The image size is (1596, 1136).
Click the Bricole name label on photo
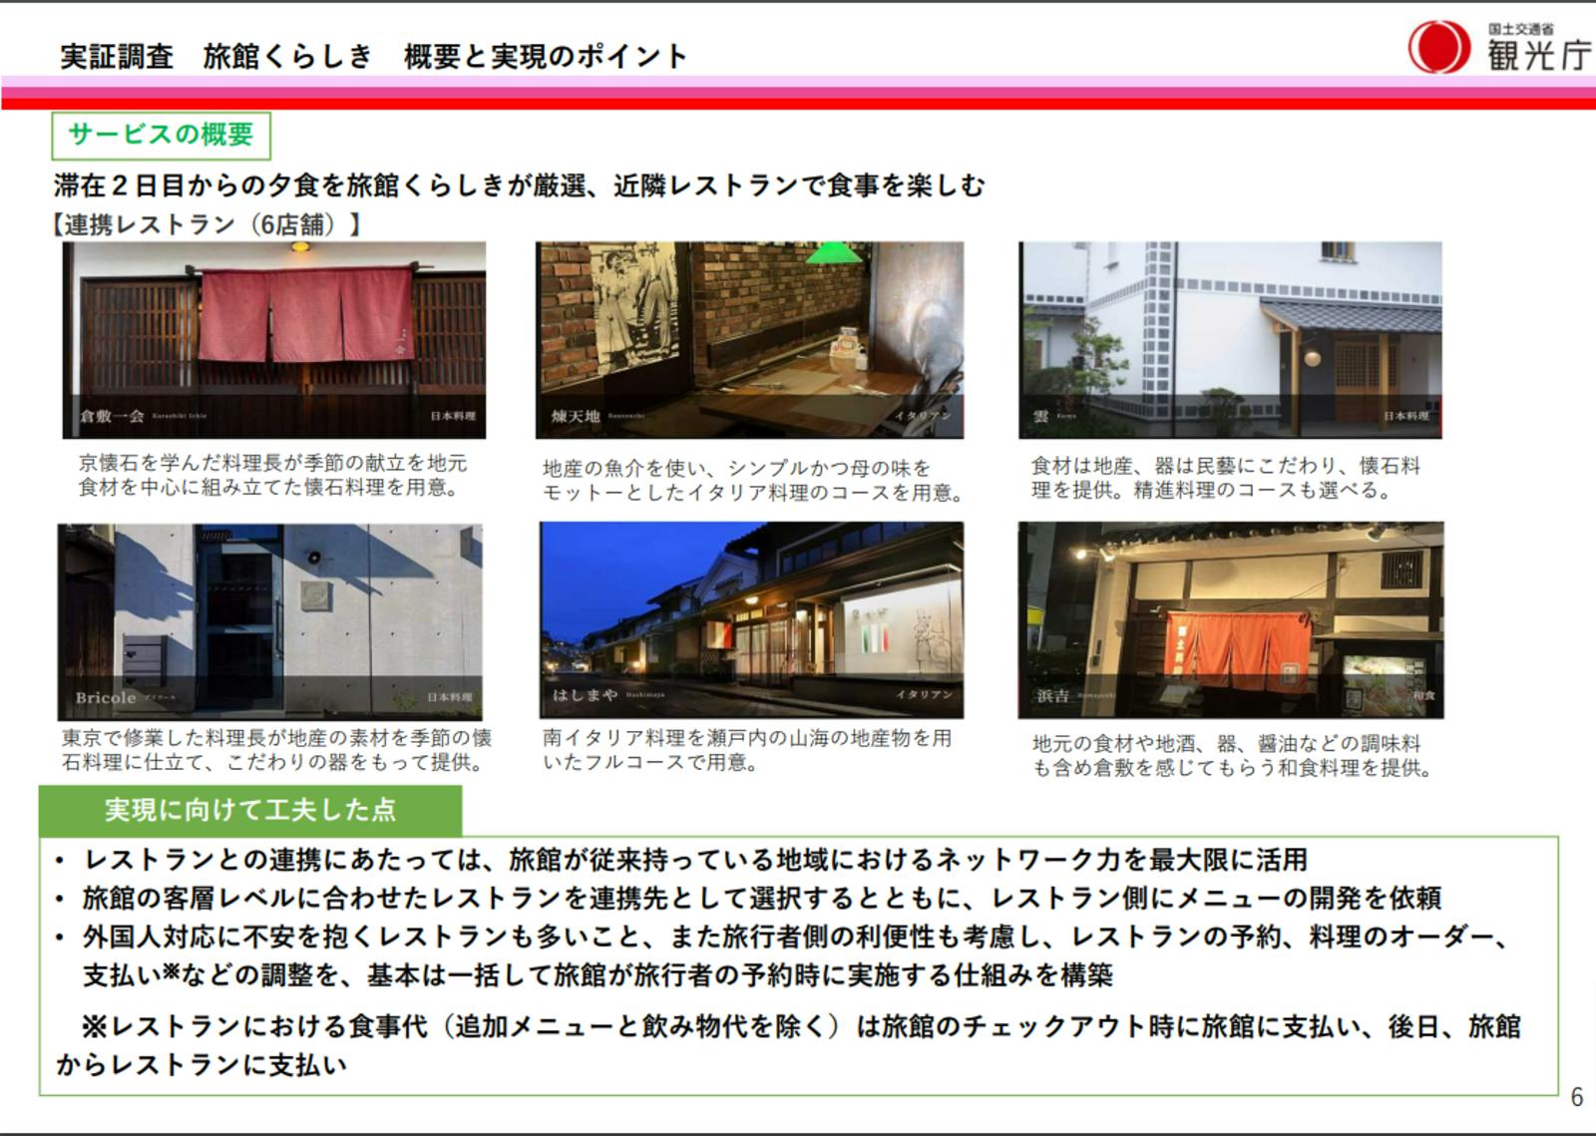[105, 698]
